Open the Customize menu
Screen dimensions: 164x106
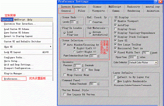[7, 20]
